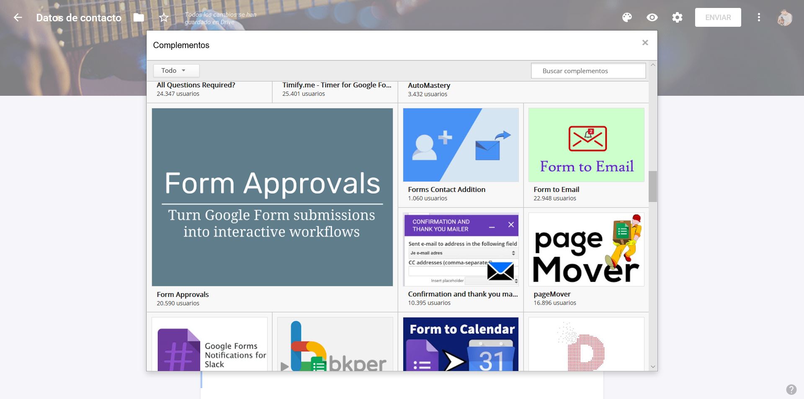Click the scroll down arrow in add-ons list

coord(653,367)
